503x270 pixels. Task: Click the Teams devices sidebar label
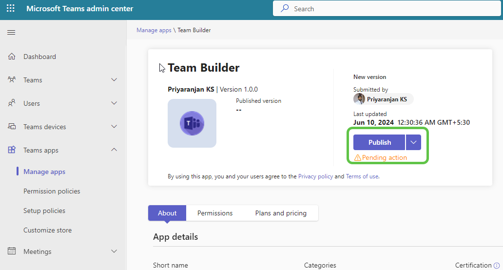coord(44,127)
